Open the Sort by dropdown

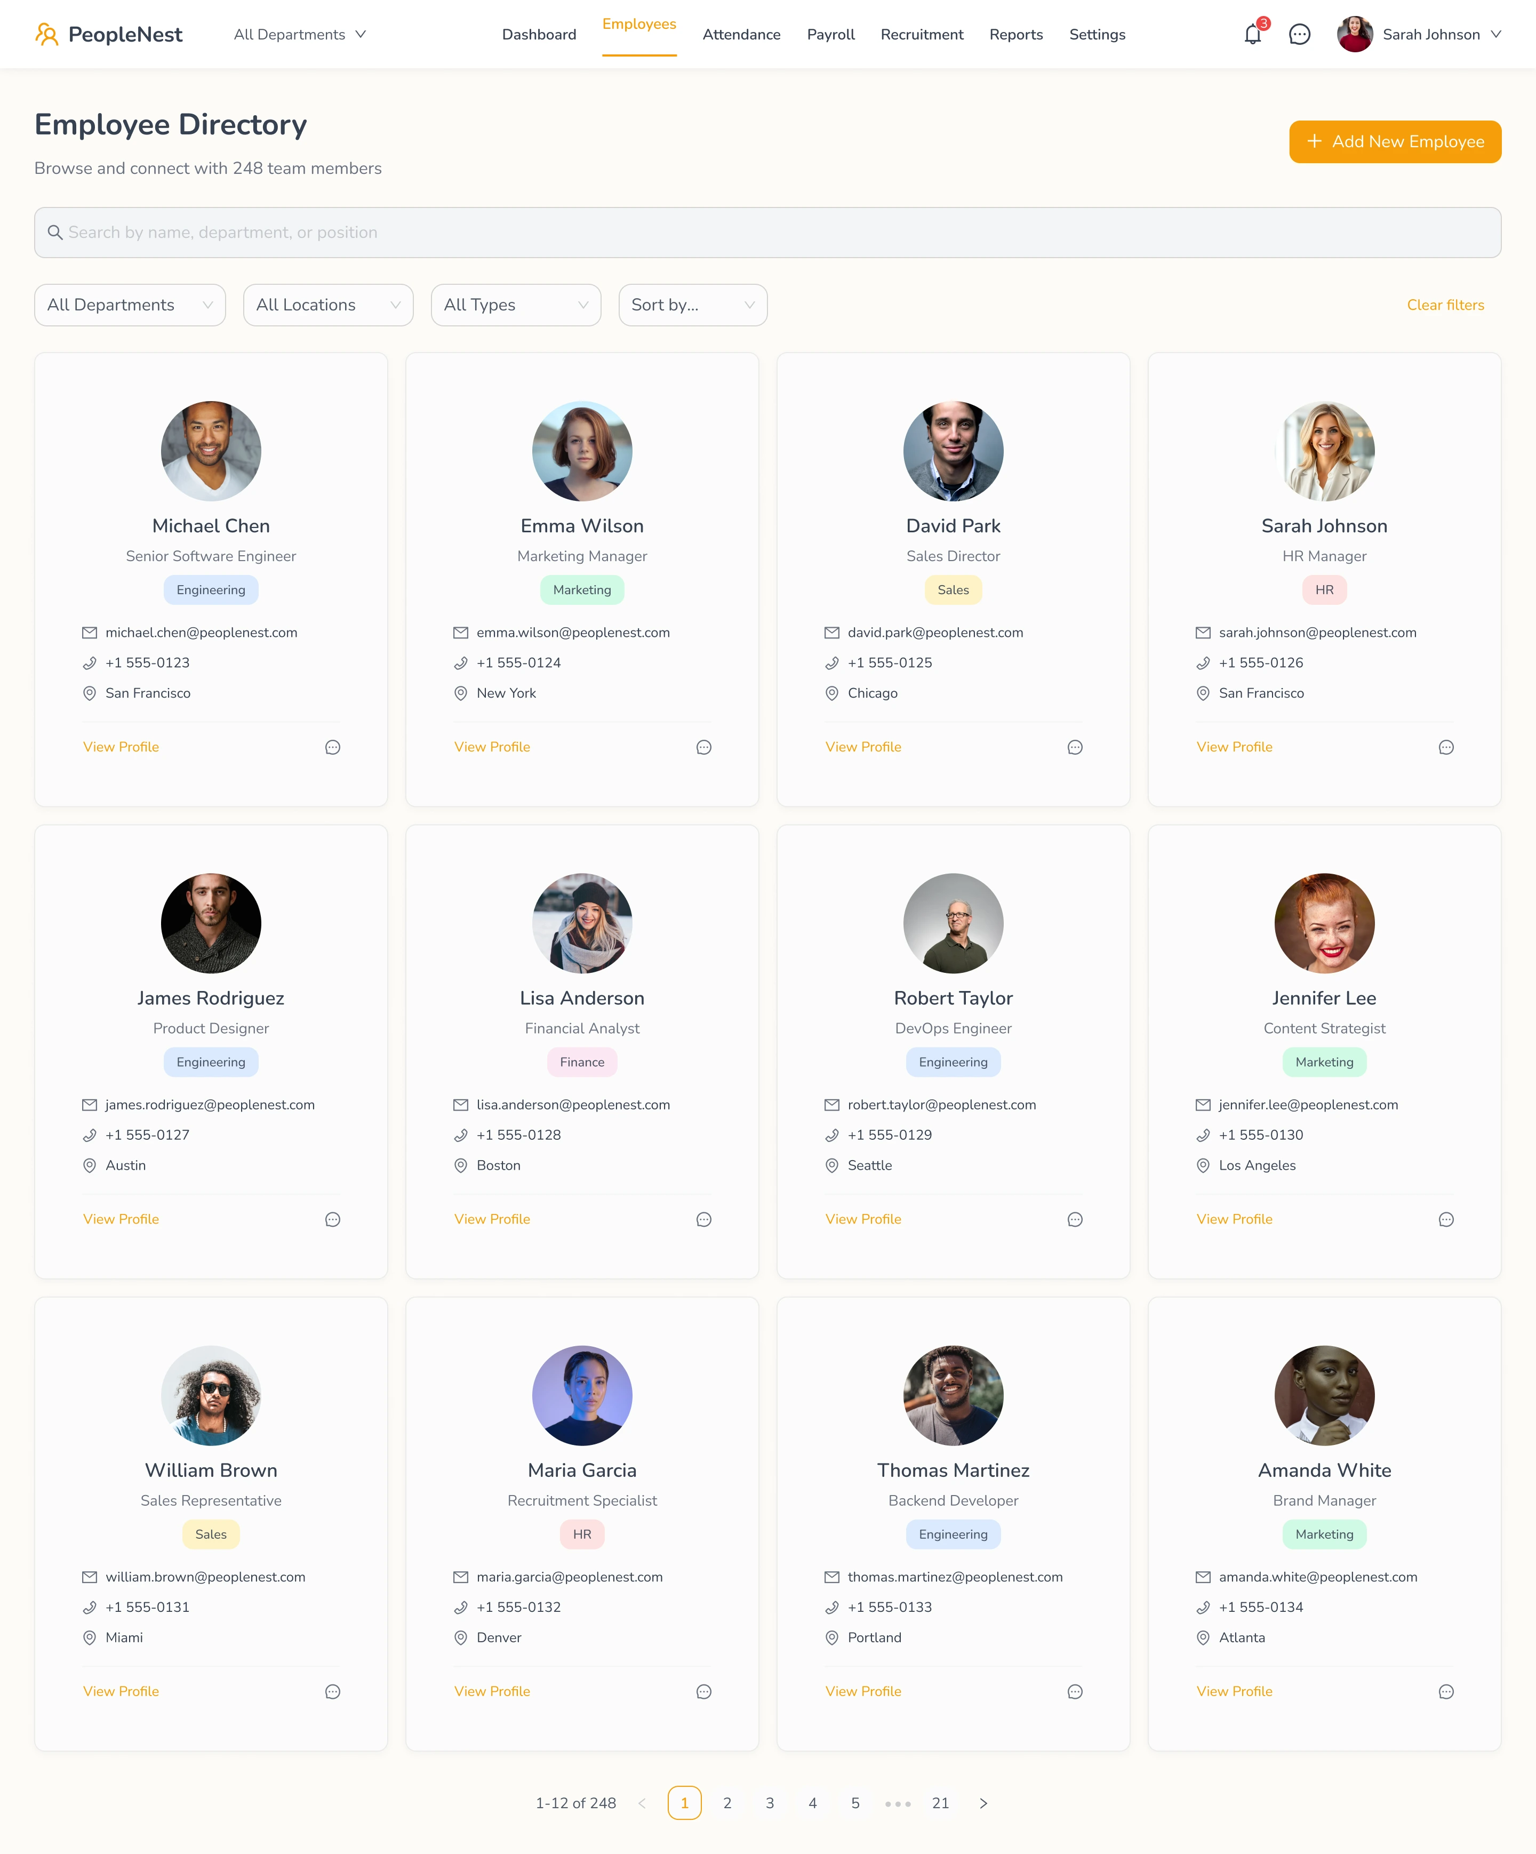[693, 305]
